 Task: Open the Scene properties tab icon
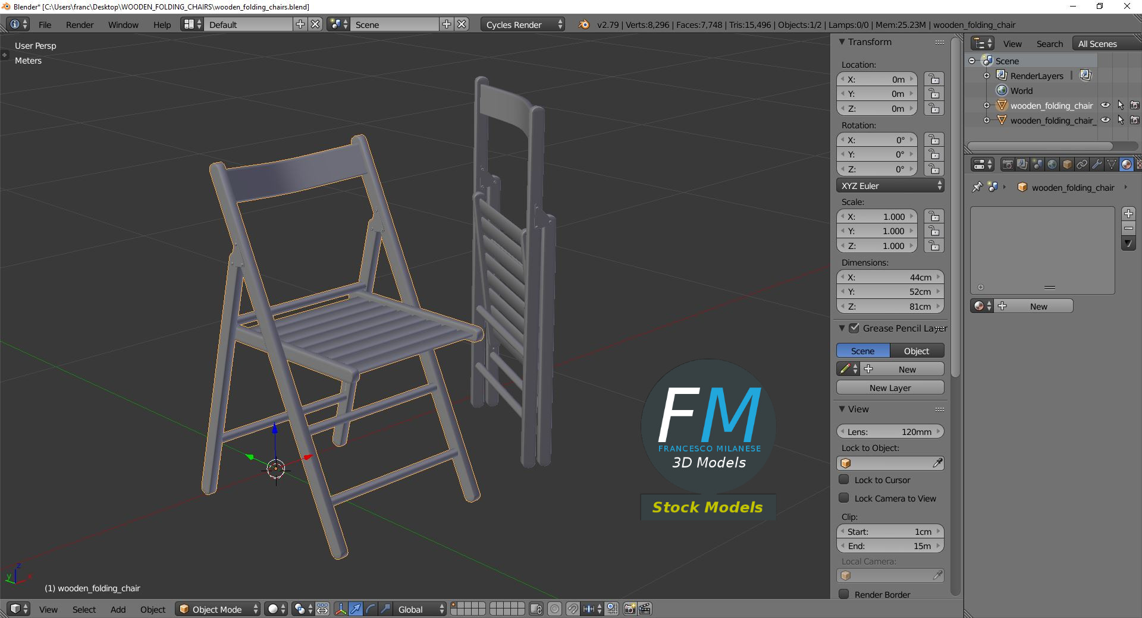(x=1037, y=165)
